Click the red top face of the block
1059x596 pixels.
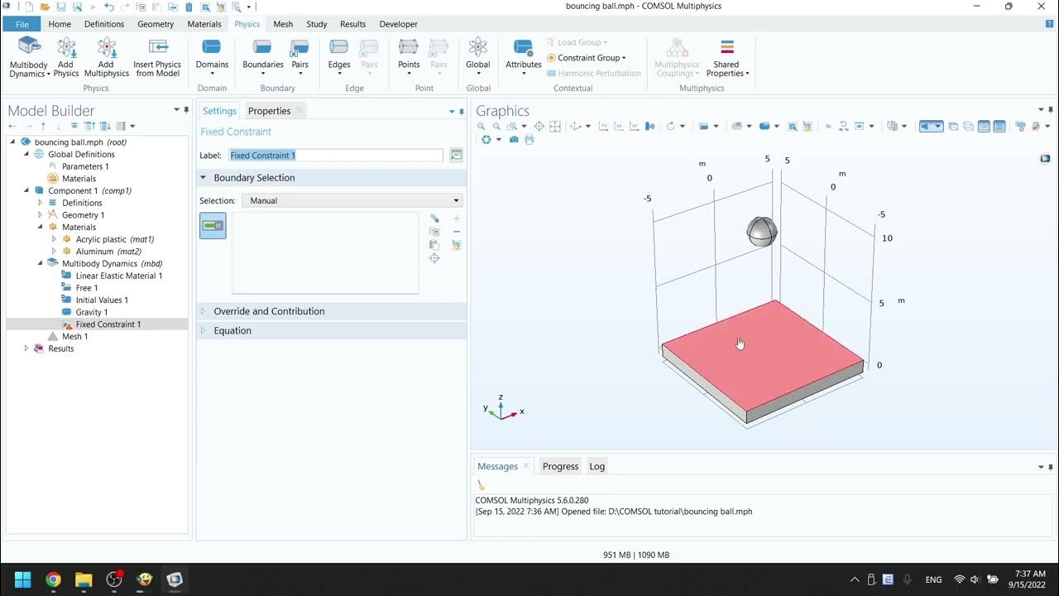[762, 354]
